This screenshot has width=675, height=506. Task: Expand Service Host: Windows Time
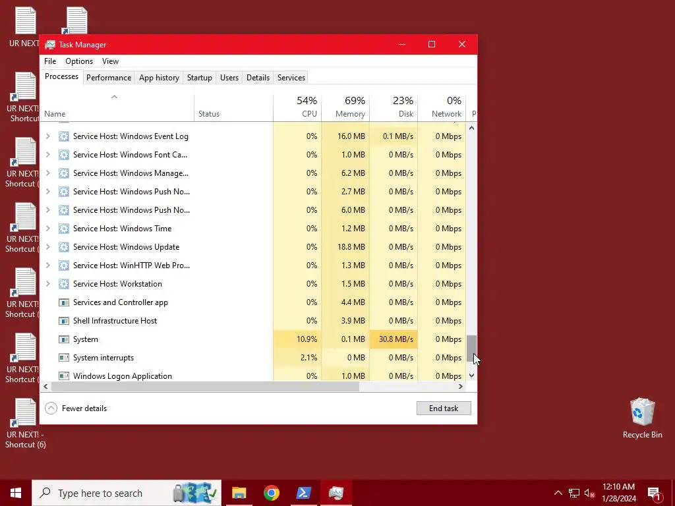coord(47,229)
